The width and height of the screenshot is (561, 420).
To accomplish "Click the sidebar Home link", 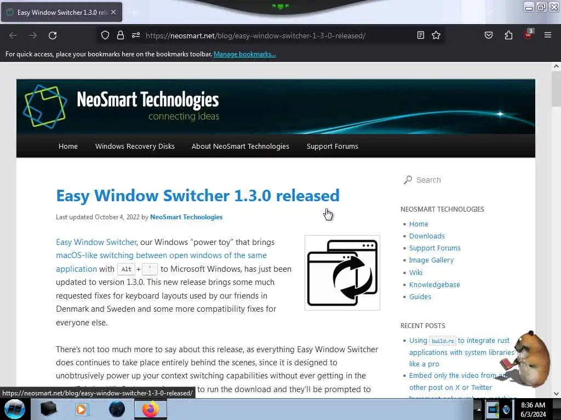I will coord(419,224).
